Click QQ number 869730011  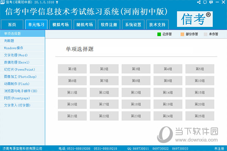point(141,148)
